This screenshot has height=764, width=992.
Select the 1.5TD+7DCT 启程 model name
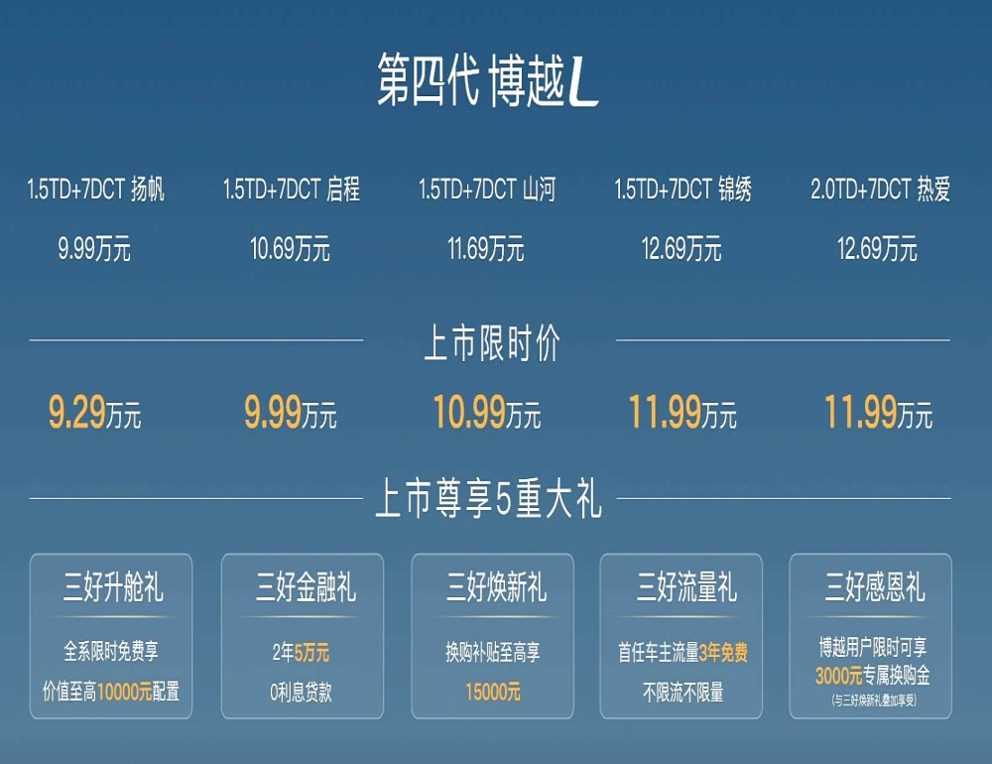pos(291,190)
